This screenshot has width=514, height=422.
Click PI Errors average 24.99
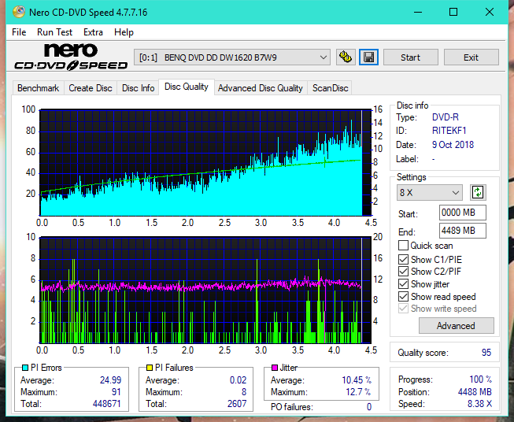110,379
